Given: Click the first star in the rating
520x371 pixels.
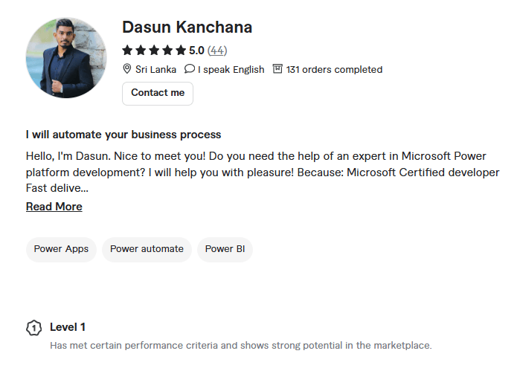Looking at the screenshot, I should click(127, 51).
